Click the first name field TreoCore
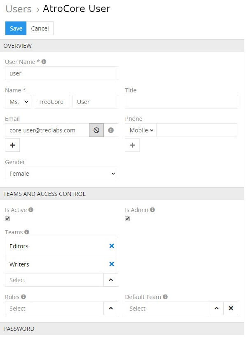246x337 pixels. pyautogui.click(x=52, y=101)
